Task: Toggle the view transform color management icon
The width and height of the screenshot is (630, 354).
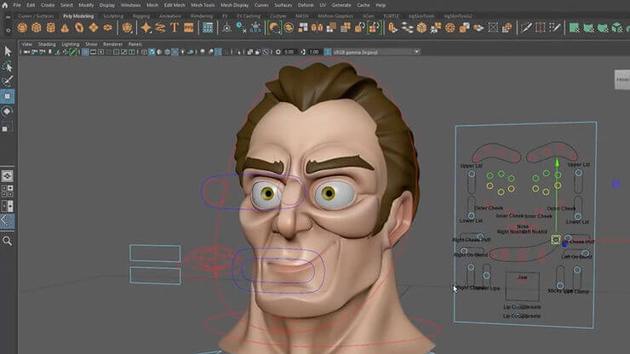Action: (x=328, y=52)
